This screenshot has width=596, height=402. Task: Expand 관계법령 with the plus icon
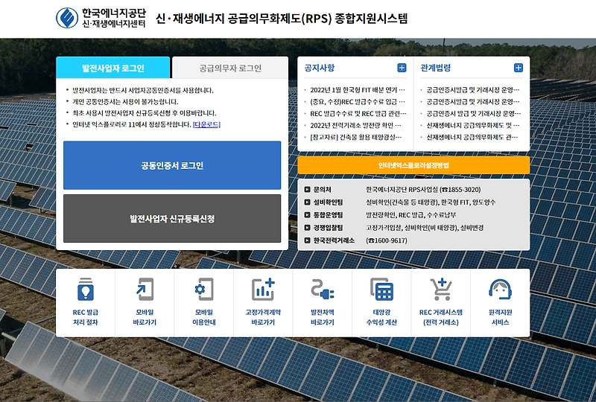pyautogui.click(x=518, y=68)
